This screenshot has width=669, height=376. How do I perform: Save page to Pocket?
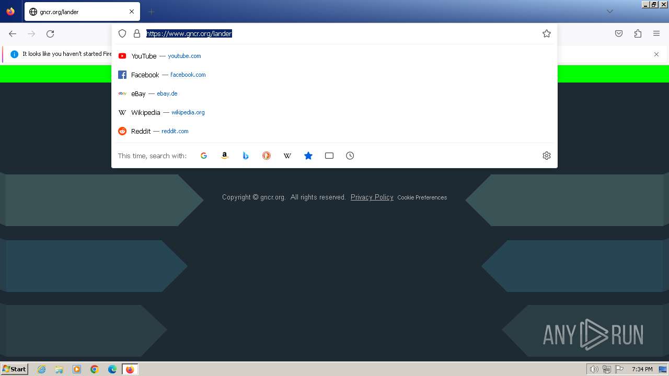pyautogui.click(x=619, y=33)
